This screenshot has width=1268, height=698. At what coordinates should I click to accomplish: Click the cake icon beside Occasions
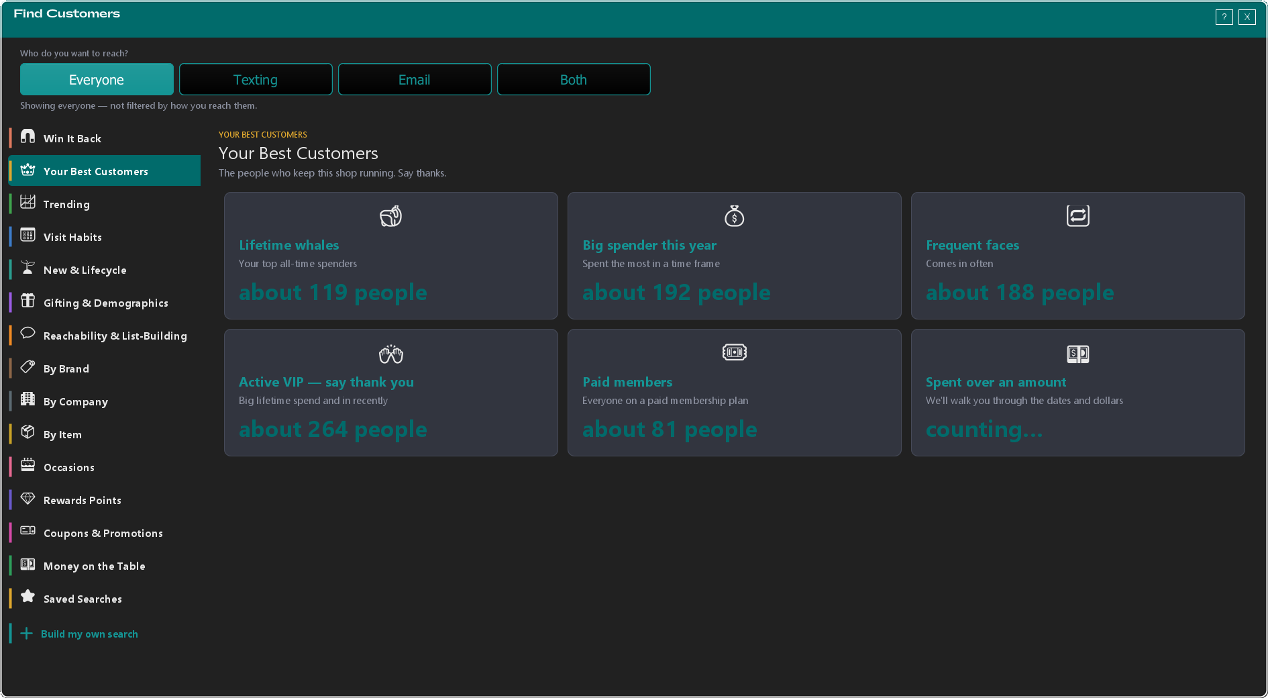(28, 465)
